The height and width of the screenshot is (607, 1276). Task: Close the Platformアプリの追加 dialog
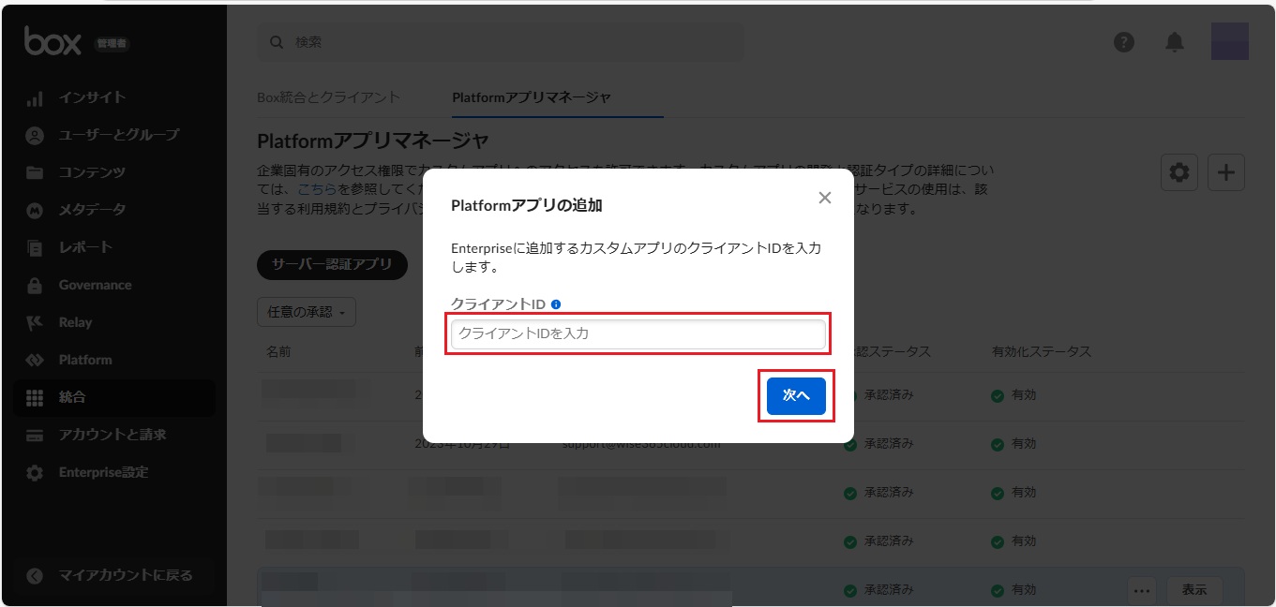click(825, 198)
